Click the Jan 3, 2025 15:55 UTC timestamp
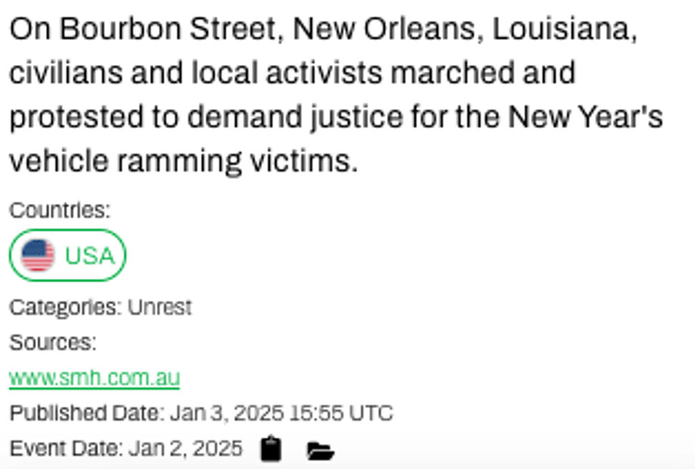This screenshot has width=695, height=469. coord(281,413)
